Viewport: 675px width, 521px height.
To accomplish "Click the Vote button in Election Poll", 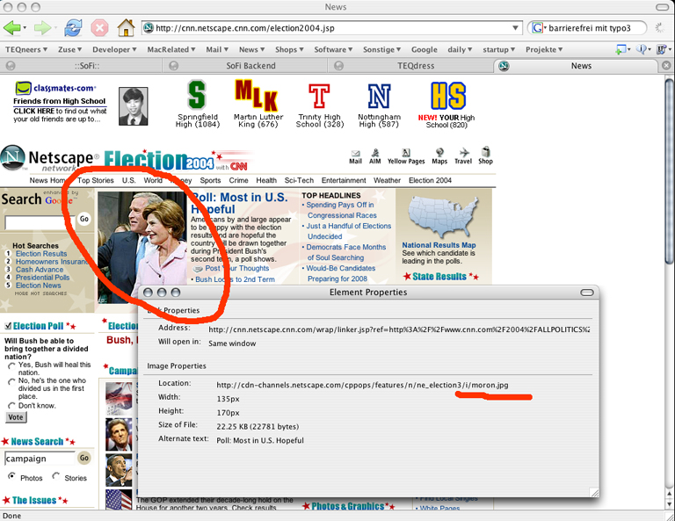I will click(x=16, y=417).
